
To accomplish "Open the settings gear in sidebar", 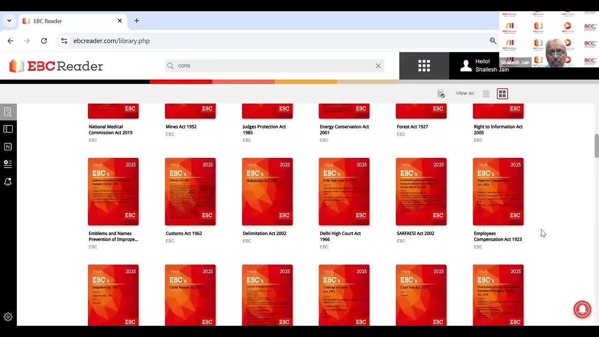I will pyautogui.click(x=8, y=317).
